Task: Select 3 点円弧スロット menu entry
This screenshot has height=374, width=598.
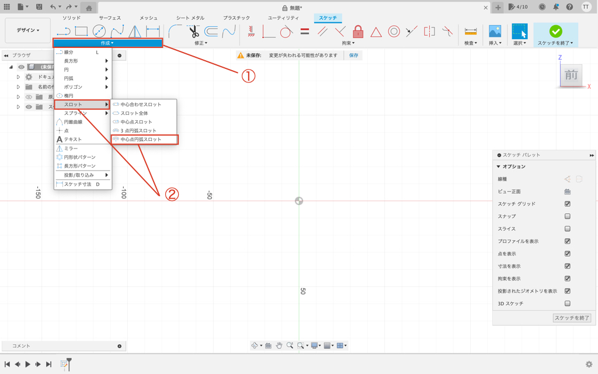Action: 144,130
